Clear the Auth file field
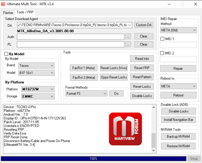The image size is (202, 163). tap(144, 36)
